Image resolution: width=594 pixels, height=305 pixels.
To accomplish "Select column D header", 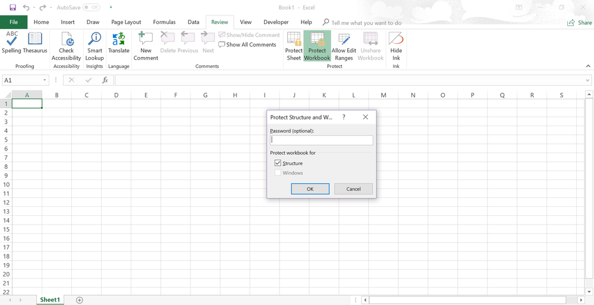I will (x=116, y=95).
